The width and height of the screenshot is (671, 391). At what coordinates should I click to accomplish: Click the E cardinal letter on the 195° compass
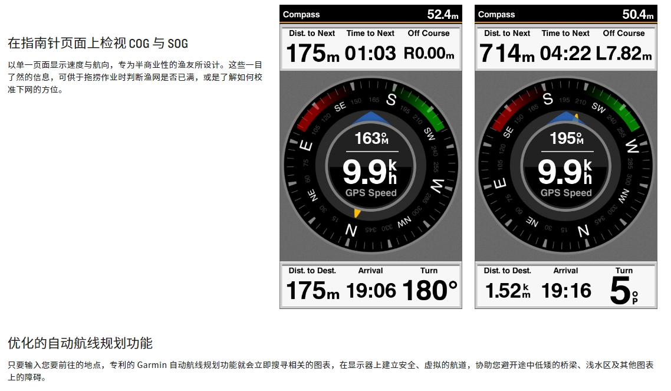tap(501, 183)
